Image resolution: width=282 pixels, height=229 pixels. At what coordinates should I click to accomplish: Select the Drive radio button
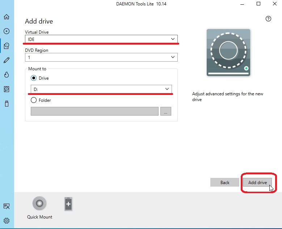click(x=34, y=78)
